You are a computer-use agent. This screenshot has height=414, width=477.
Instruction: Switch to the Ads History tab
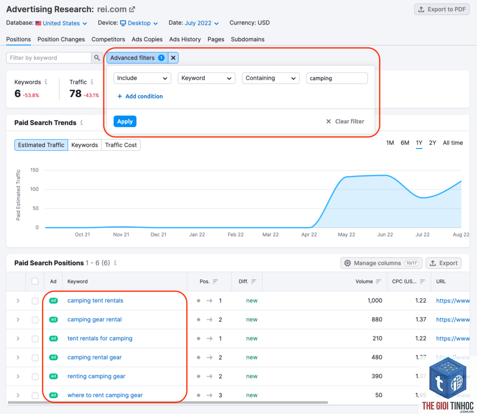click(x=185, y=39)
